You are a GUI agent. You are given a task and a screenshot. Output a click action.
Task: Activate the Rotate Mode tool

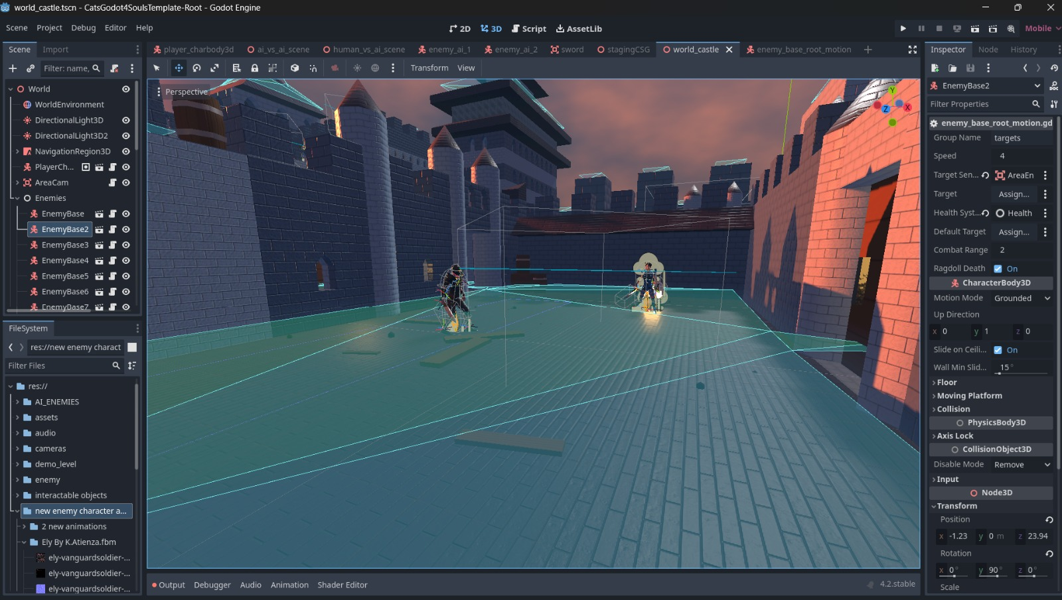(x=196, y=68)
